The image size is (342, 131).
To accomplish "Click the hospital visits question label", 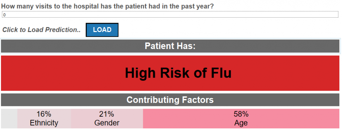I will tap(108, 6).
